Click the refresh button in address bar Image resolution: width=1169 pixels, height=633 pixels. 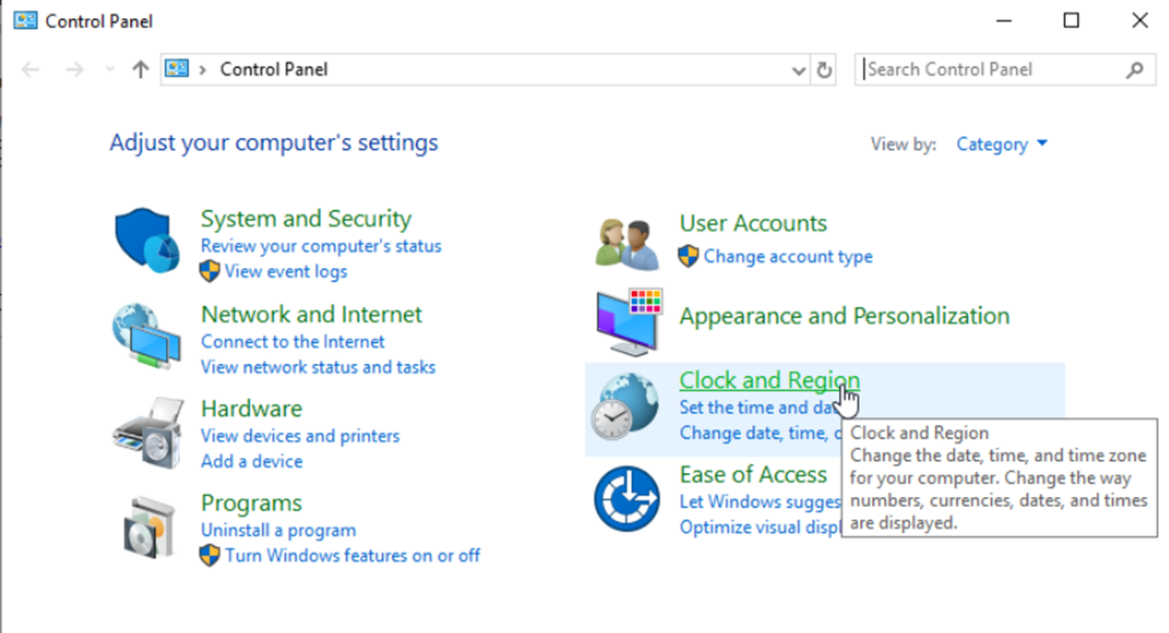[824, 71]
